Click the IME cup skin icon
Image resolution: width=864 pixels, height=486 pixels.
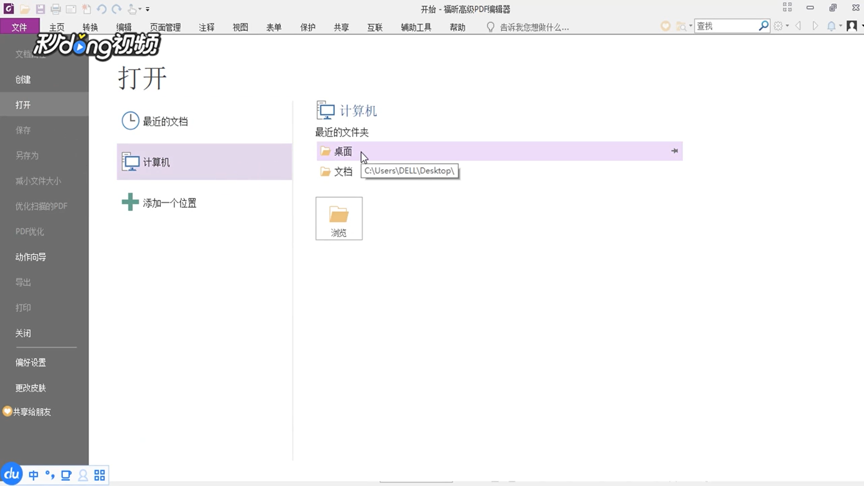(66, 475)
